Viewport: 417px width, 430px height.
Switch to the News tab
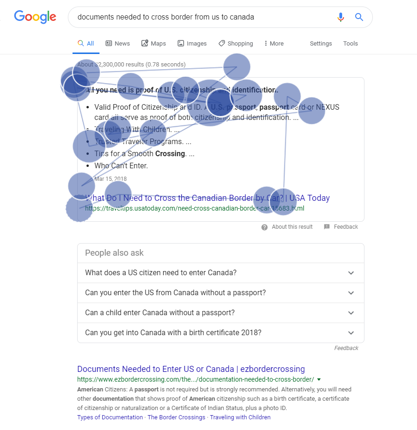pos(118,43)
